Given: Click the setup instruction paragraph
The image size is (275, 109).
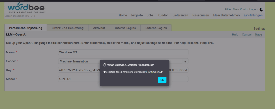Looking at the screenshot, I should pos(110,43).
